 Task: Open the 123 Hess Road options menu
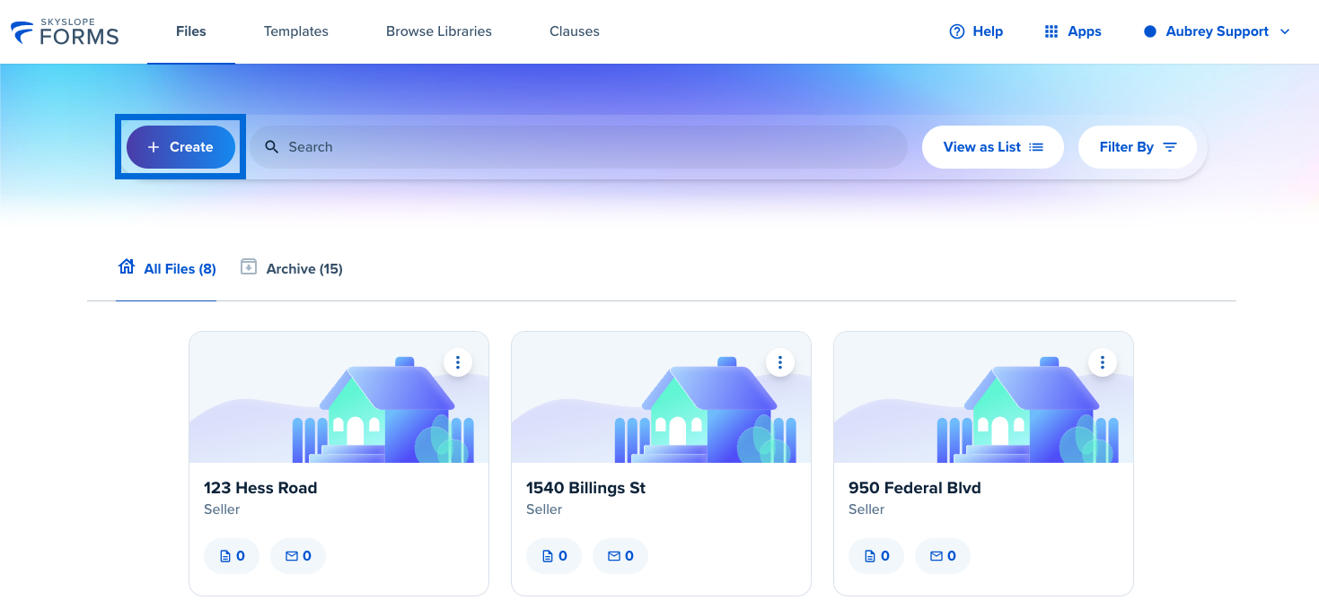click(458, 362)
